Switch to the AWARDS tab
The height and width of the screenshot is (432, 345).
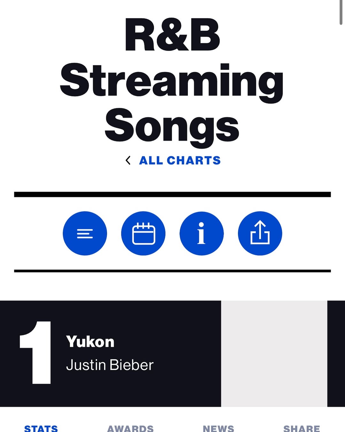click(130, 428)
